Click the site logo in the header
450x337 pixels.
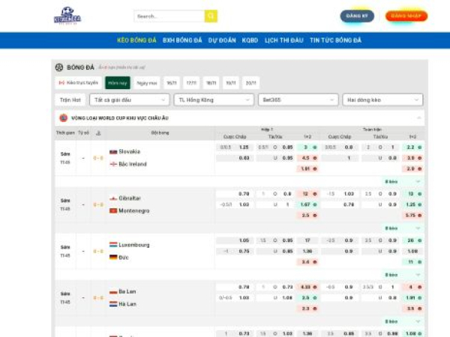[67, 16]
